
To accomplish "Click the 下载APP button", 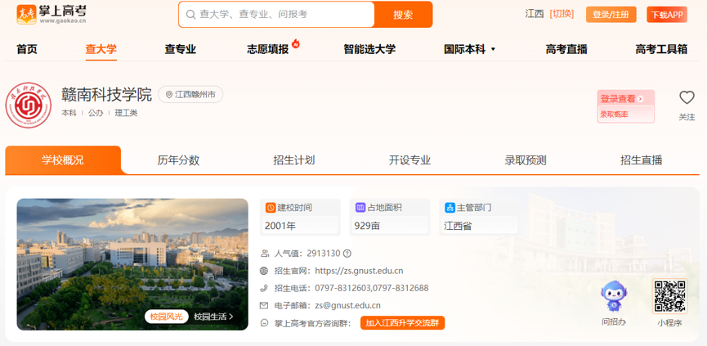I will pyautogui.click(x=667, y=15).
